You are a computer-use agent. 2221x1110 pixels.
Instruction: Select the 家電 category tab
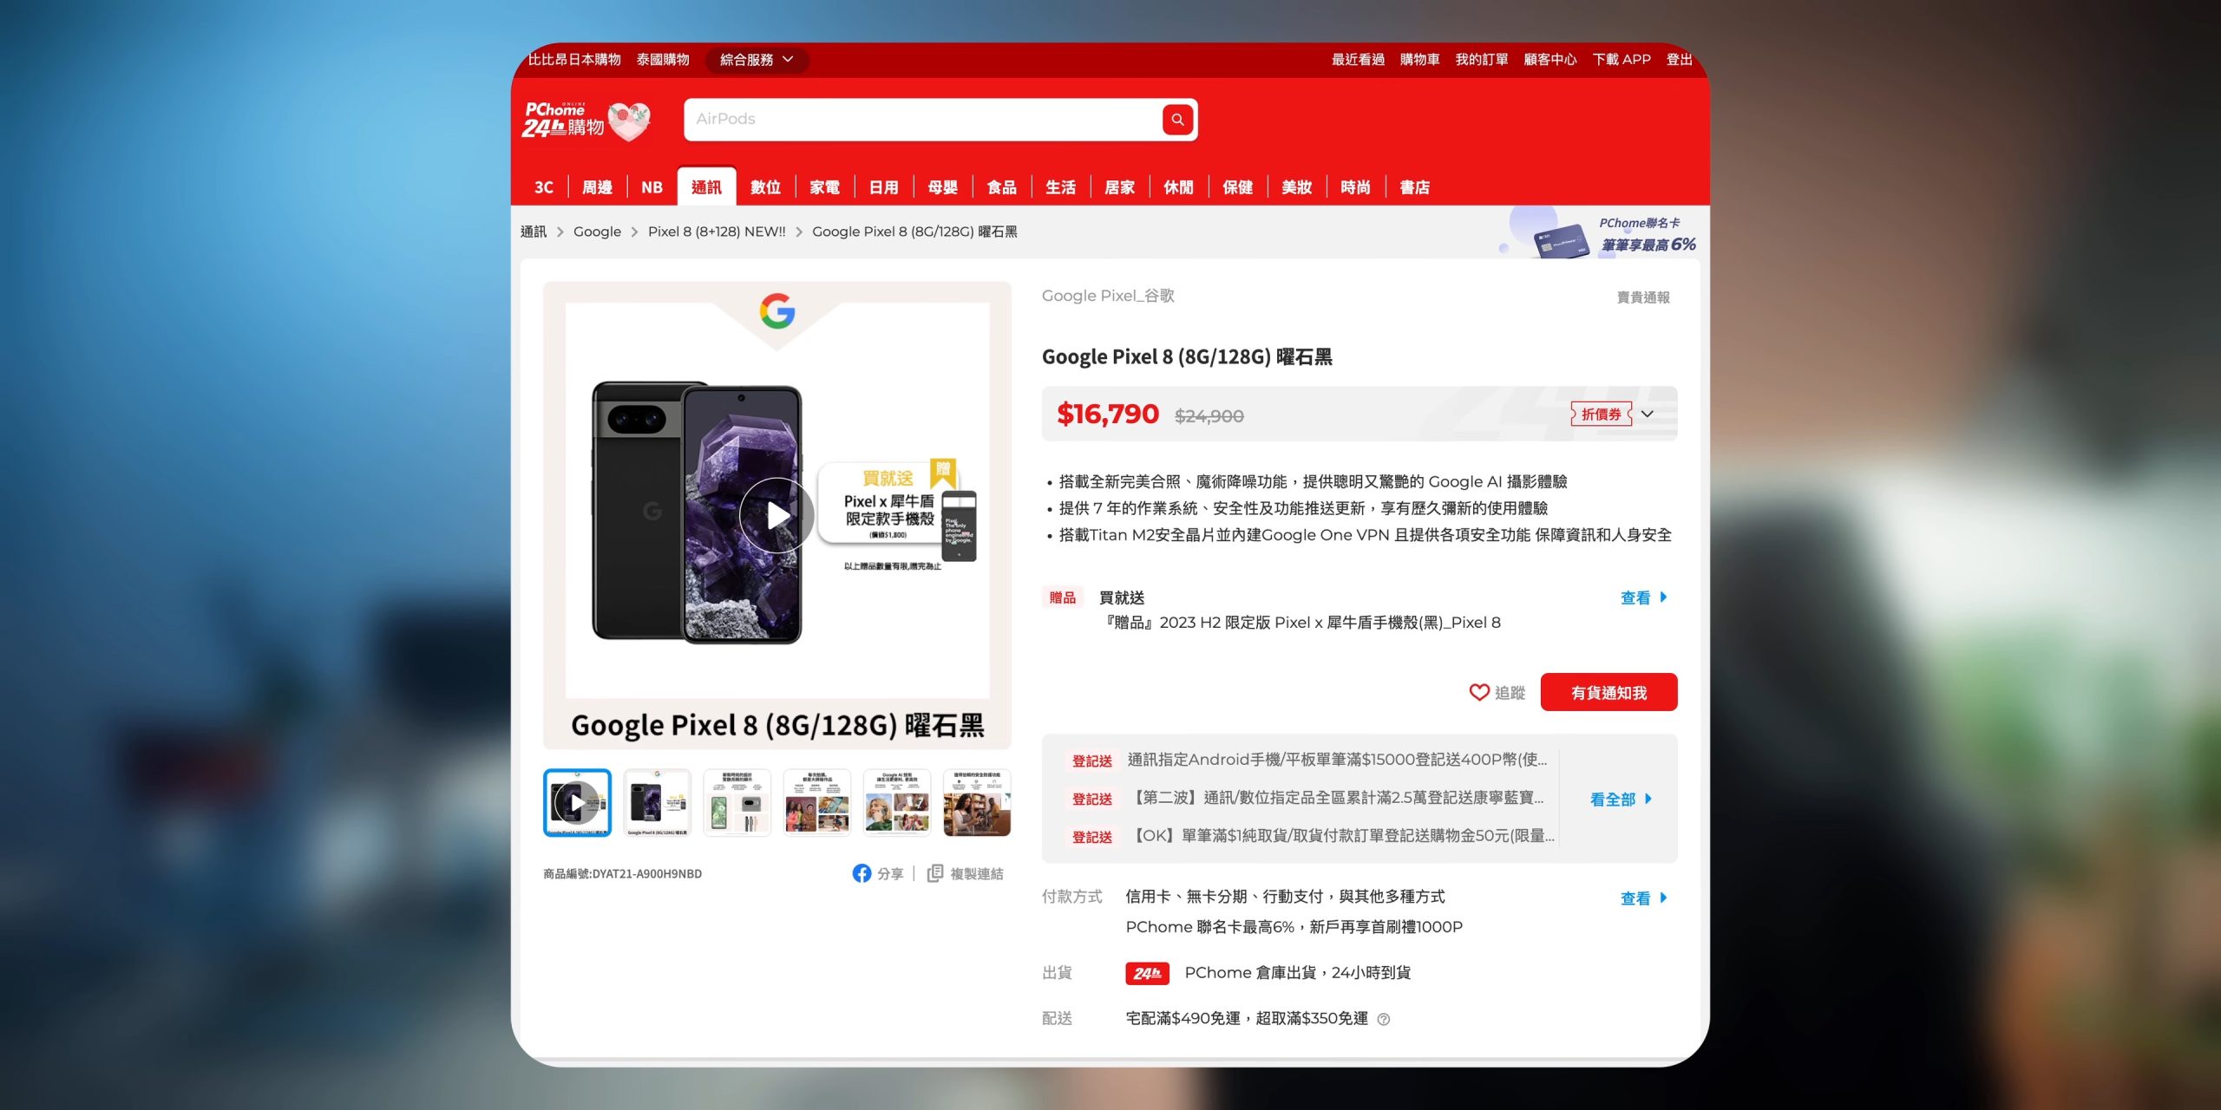[x=824, y=187]
